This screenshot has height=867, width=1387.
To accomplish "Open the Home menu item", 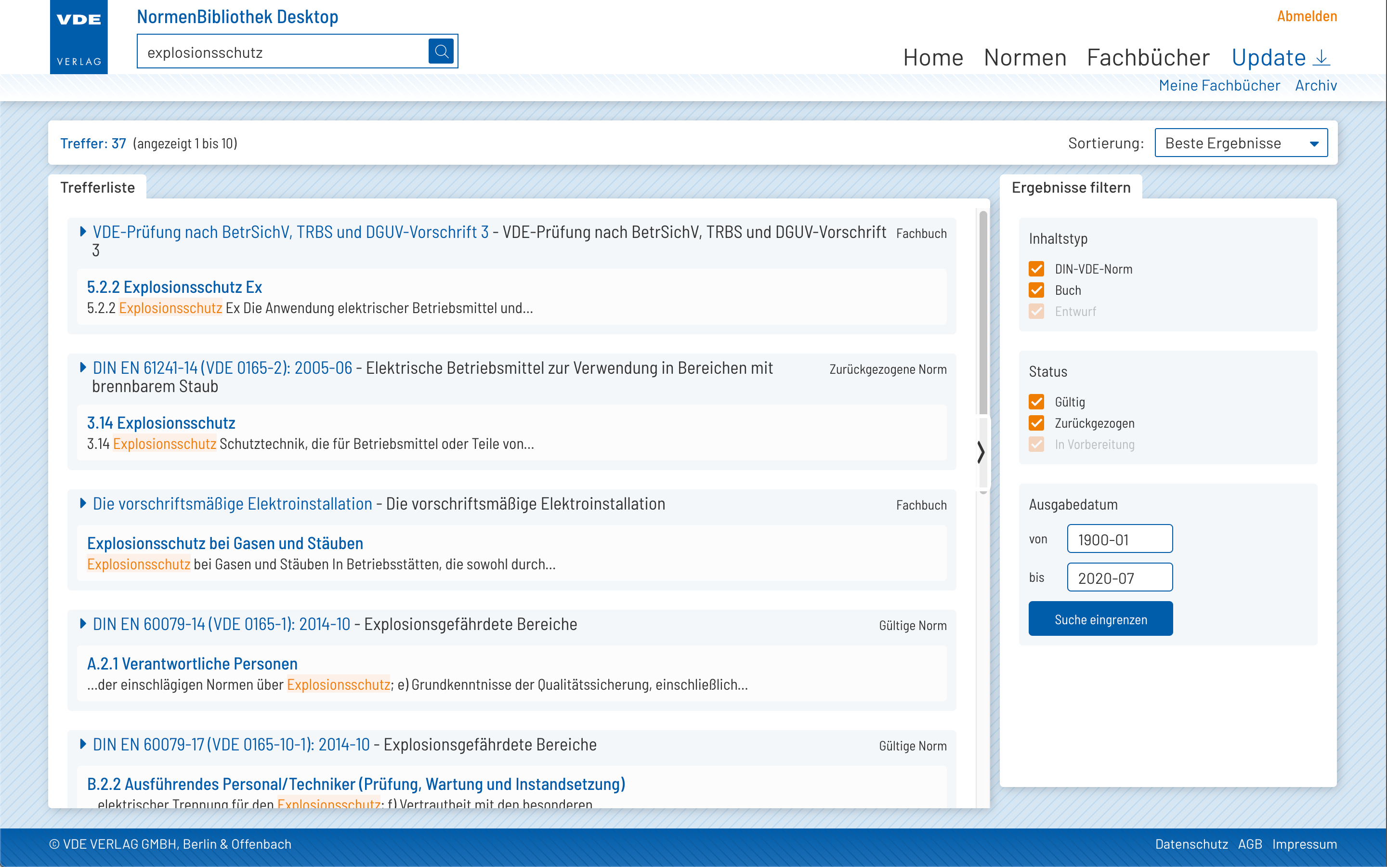I will pos(933,57).
